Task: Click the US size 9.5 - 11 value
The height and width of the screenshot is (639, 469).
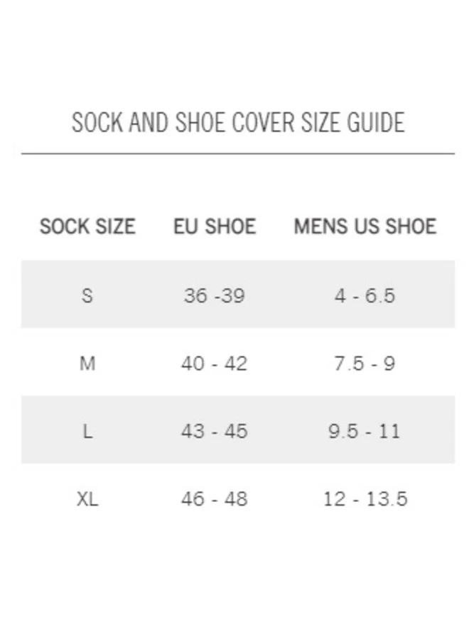Action: (x=365, y=431)
